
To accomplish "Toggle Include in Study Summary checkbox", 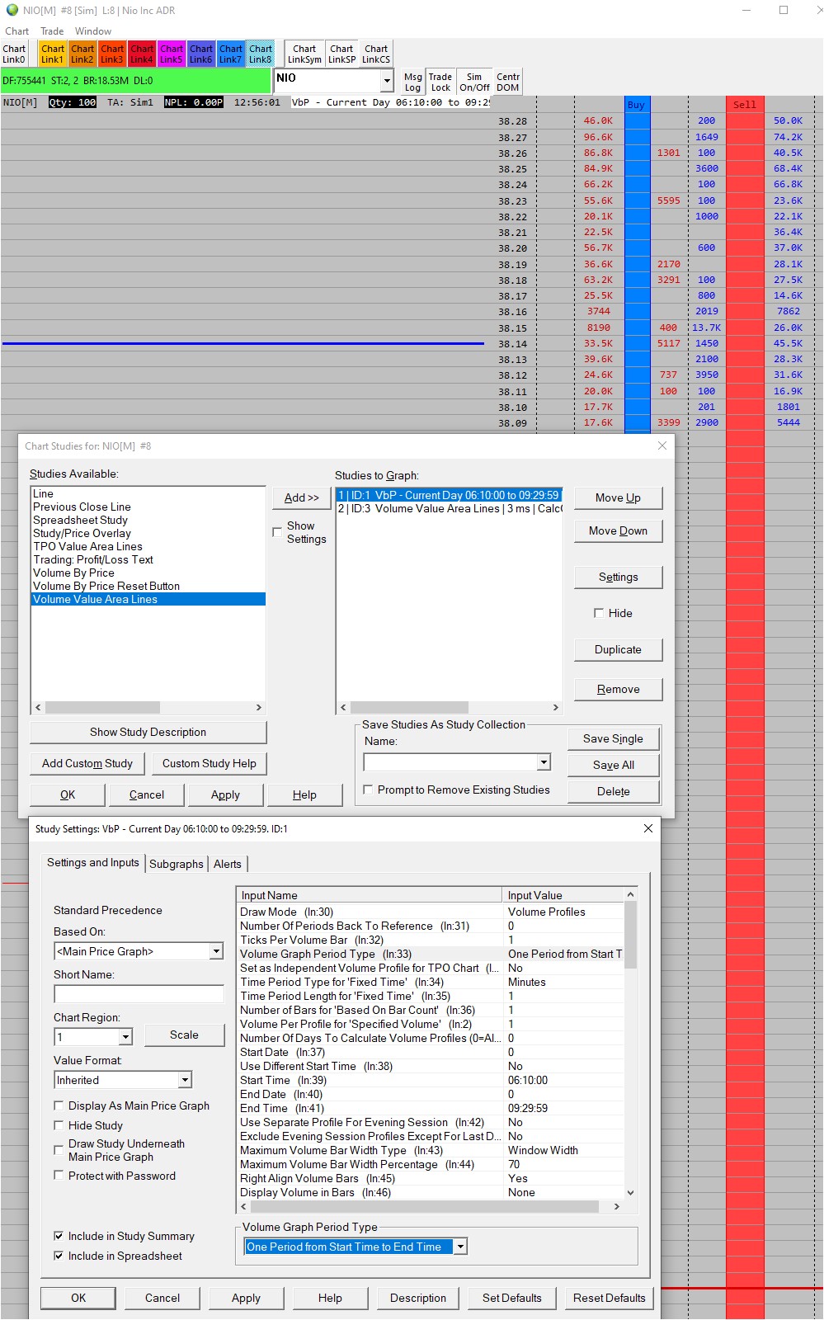I will (59, 1236).
